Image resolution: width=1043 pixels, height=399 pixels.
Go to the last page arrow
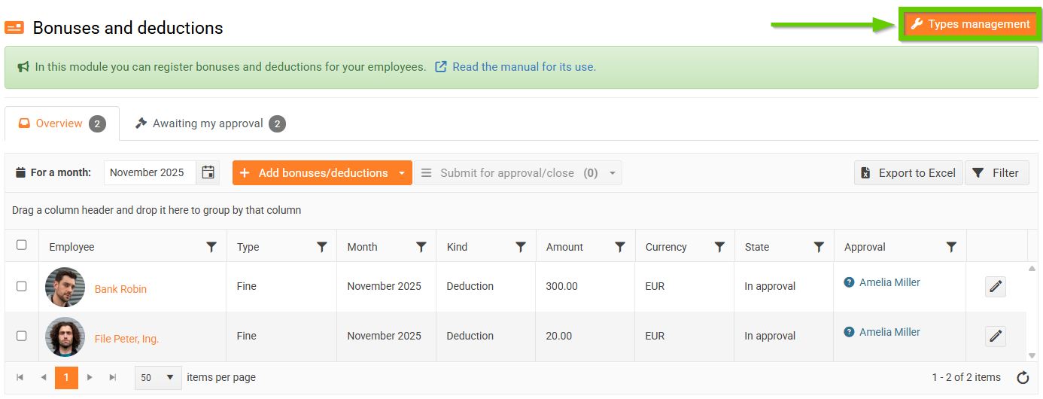113,377
